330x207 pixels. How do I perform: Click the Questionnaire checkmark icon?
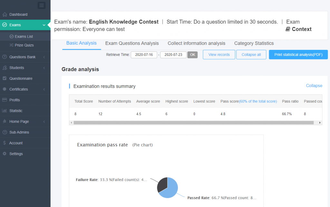click(5, 78)
